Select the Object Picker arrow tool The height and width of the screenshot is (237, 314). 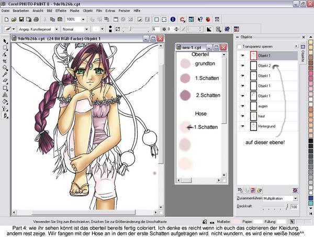tap(5, 41)
